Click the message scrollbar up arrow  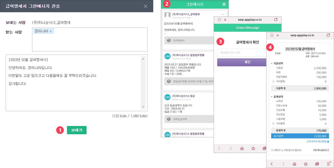143,59
